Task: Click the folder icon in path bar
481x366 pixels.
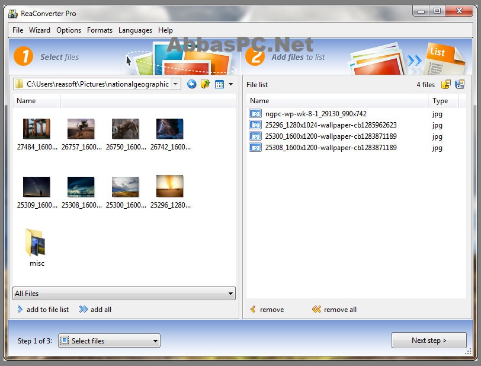Action: coord(20,84)
